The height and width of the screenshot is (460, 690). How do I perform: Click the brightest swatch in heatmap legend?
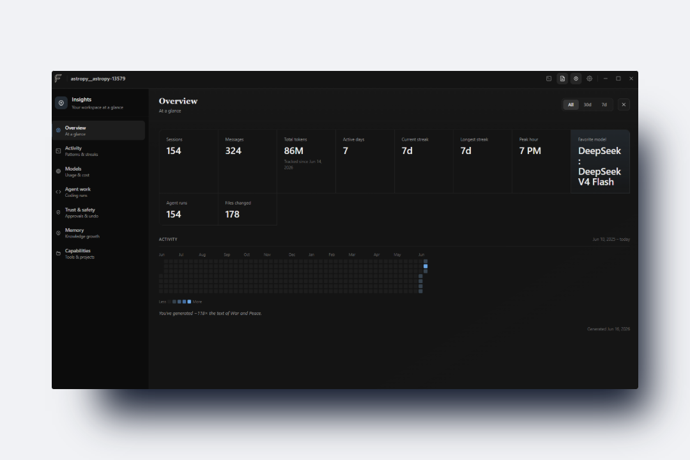pos(189,302)
